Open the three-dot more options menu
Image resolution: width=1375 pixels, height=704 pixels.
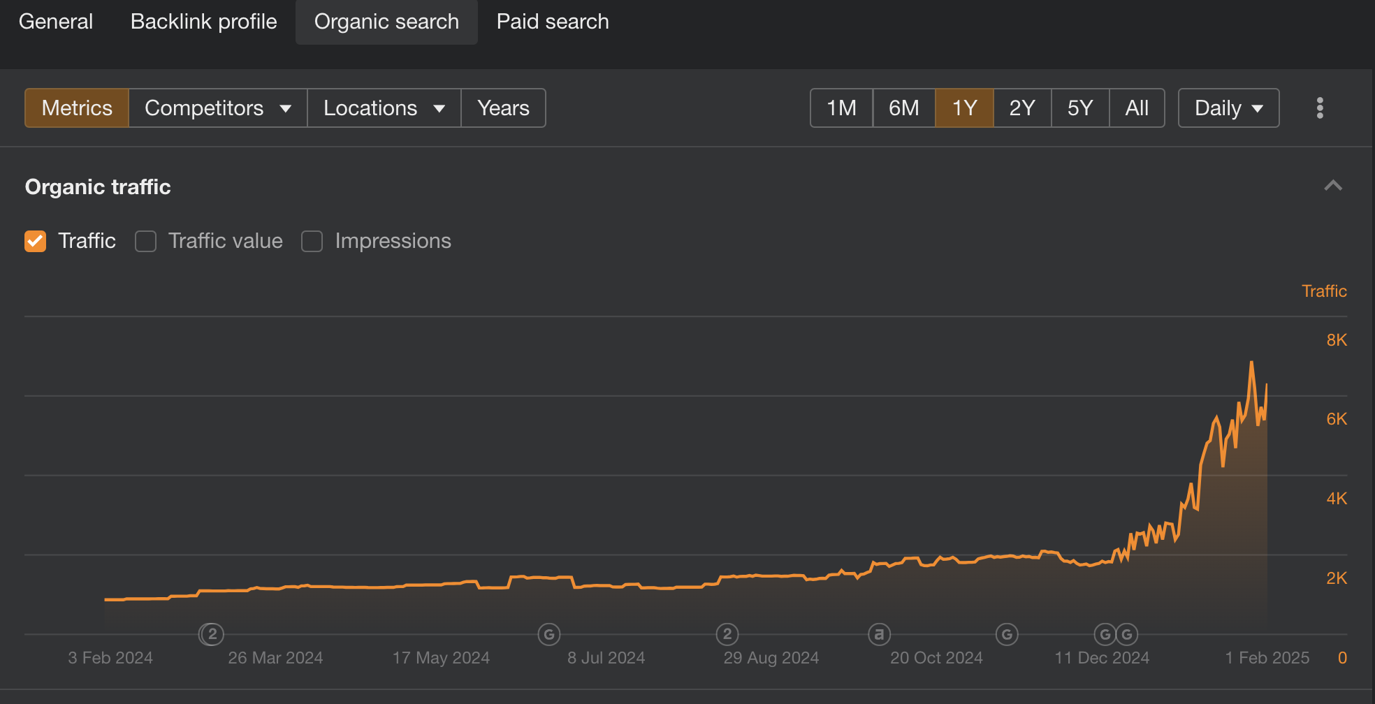pyautogui.click(x=1319, y=108)
